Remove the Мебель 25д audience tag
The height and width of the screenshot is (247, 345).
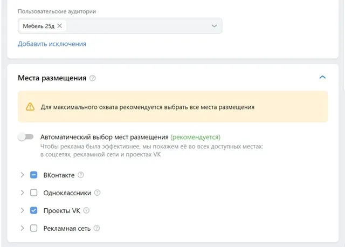coord(60,26)
